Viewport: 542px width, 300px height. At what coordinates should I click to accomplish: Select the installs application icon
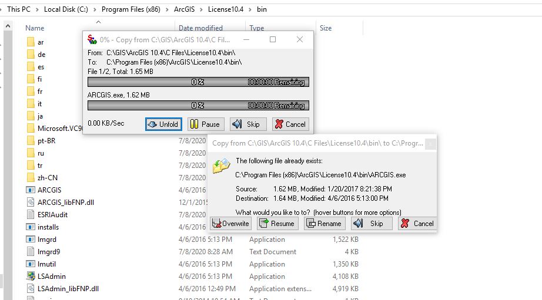(x=31, y=227)
